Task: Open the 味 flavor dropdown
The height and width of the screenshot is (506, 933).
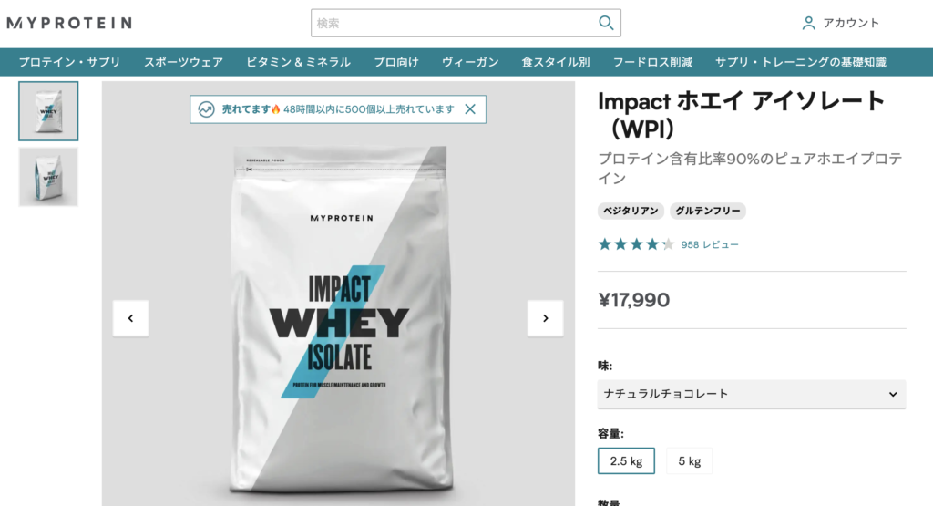Action: click(x=752, y=394)
